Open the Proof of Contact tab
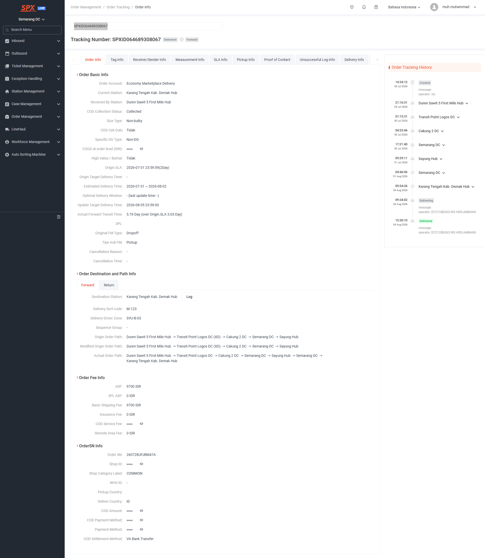Viewport: 485px width, 558px height. click(x=277, y=60)
